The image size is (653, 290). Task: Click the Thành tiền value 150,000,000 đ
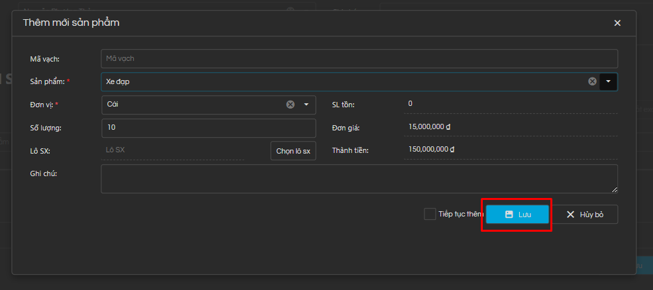point(432,150)
